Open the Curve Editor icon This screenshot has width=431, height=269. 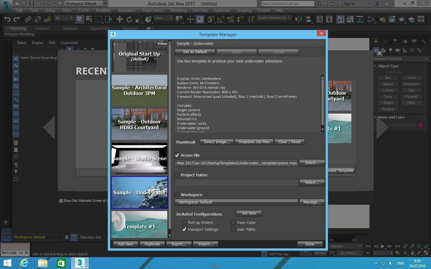coord(350,19)
